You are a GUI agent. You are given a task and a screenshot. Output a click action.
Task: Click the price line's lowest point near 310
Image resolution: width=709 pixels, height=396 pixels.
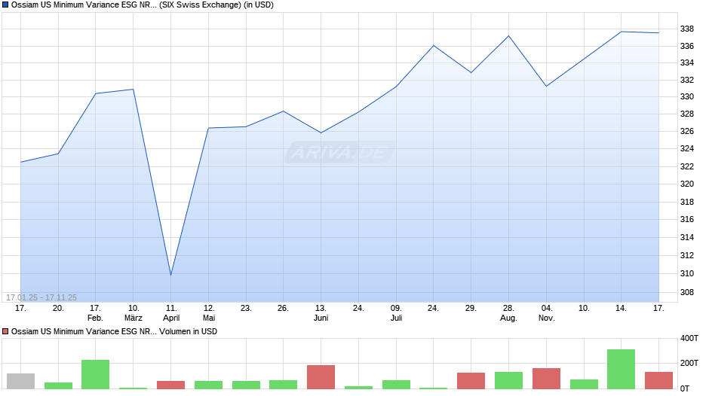171,275
